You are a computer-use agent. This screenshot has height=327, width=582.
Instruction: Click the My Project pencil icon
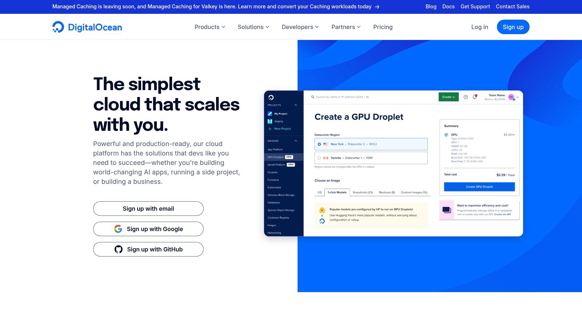[270, 114]
